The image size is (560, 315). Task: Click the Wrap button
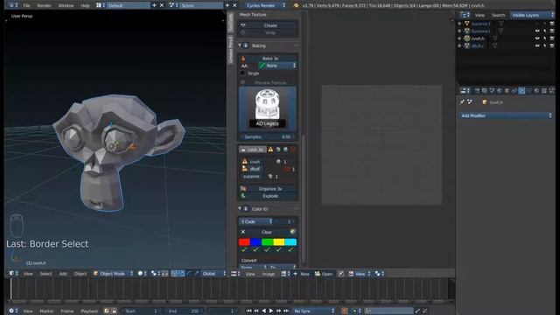[268, 33]
